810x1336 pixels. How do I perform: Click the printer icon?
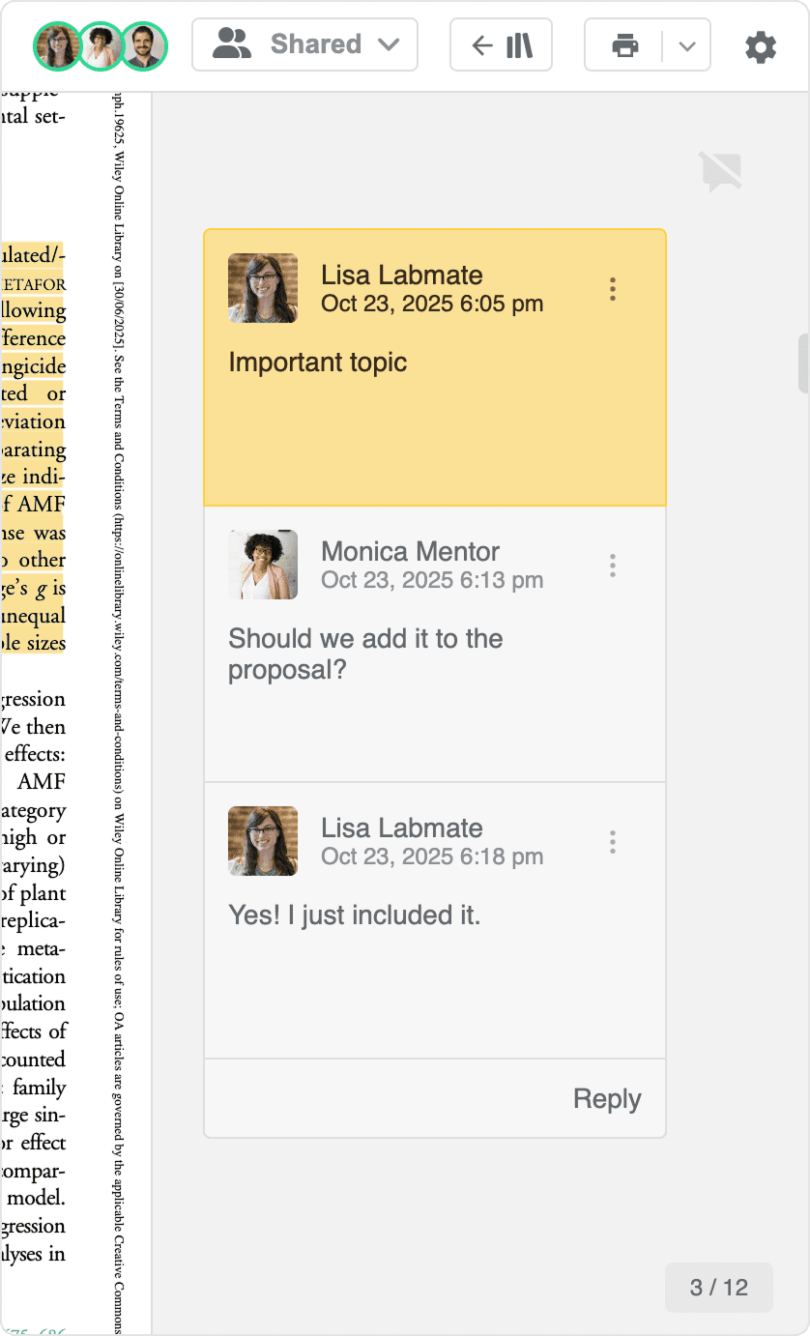point(625,45)
